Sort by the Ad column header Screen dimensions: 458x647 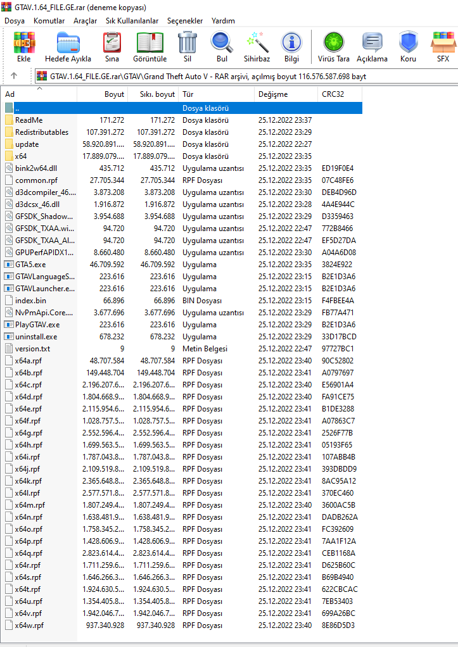(x=39, y=94)
